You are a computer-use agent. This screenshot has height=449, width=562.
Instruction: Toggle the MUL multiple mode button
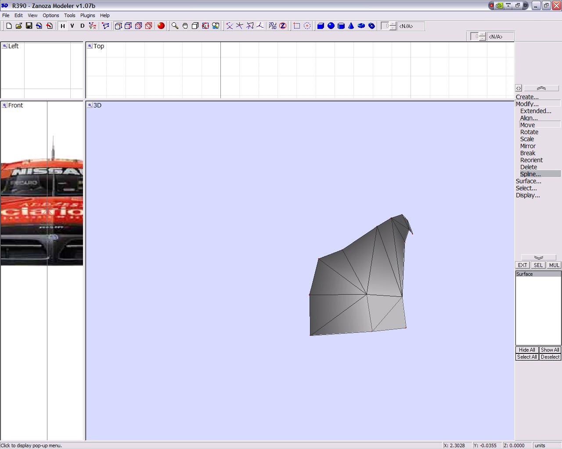point(554,265)
